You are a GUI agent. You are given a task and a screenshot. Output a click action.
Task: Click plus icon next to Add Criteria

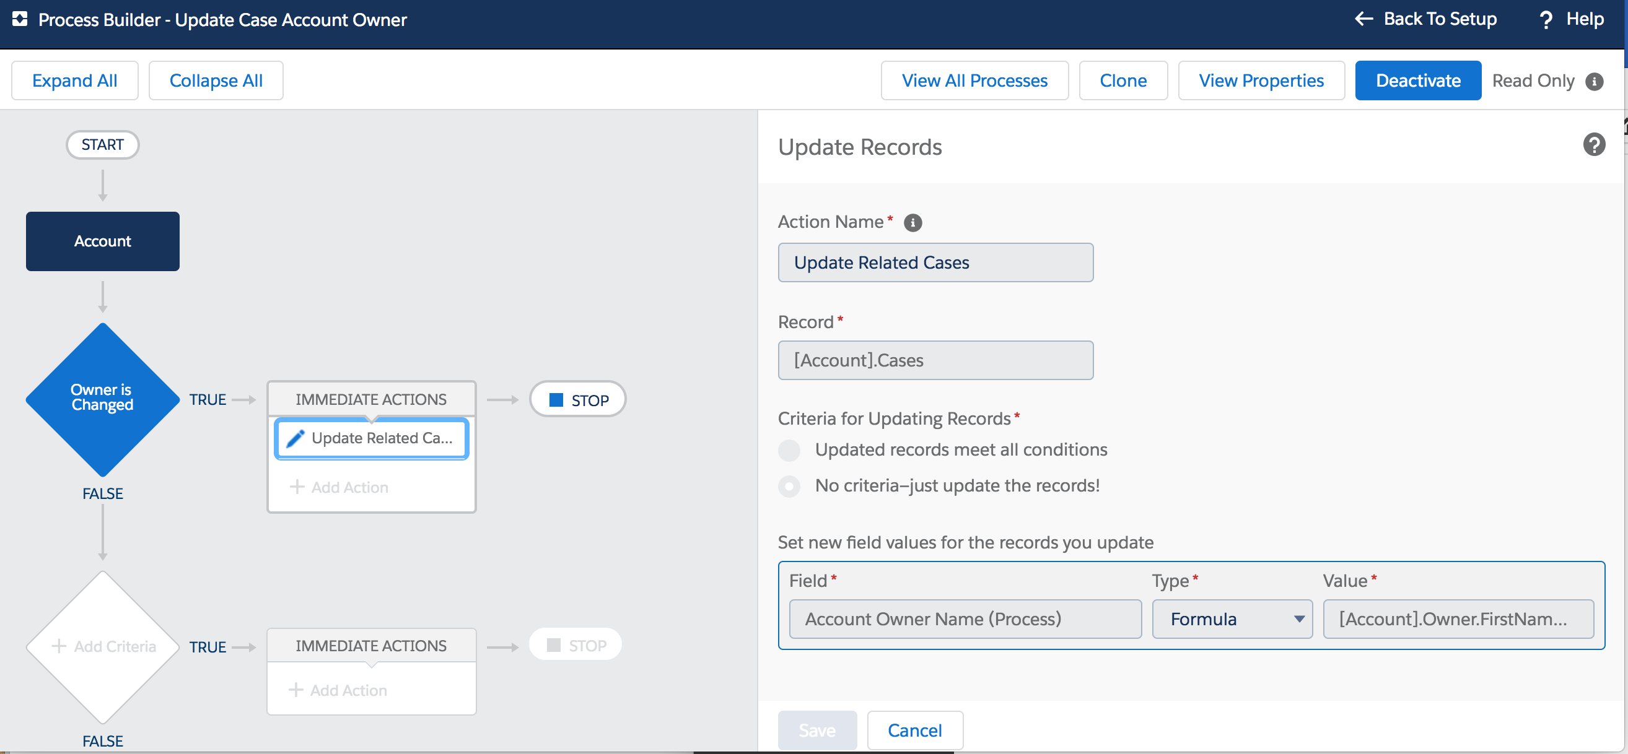pyautogui.click(x=59, y=646)
